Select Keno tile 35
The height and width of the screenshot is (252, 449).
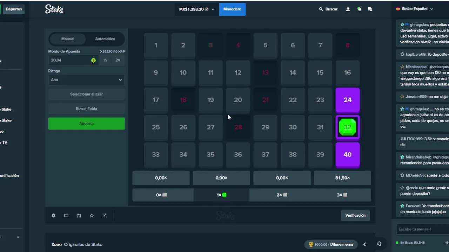pos(210,154)
